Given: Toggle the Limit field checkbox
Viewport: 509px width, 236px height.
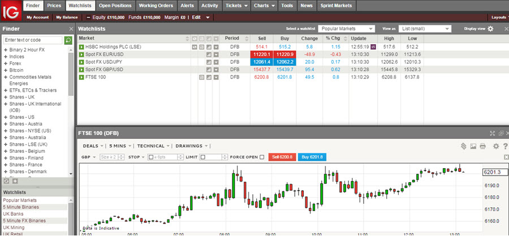Looking at the screenshot, I should (202, 157).
